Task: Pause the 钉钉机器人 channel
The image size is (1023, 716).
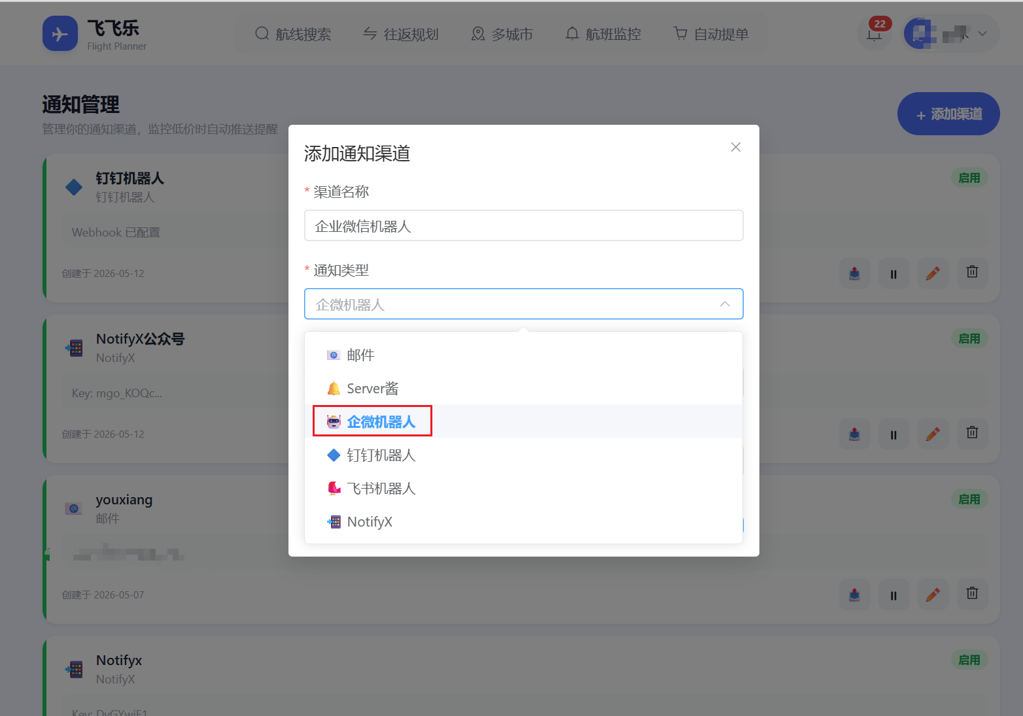Action: (x=893, y=273)
